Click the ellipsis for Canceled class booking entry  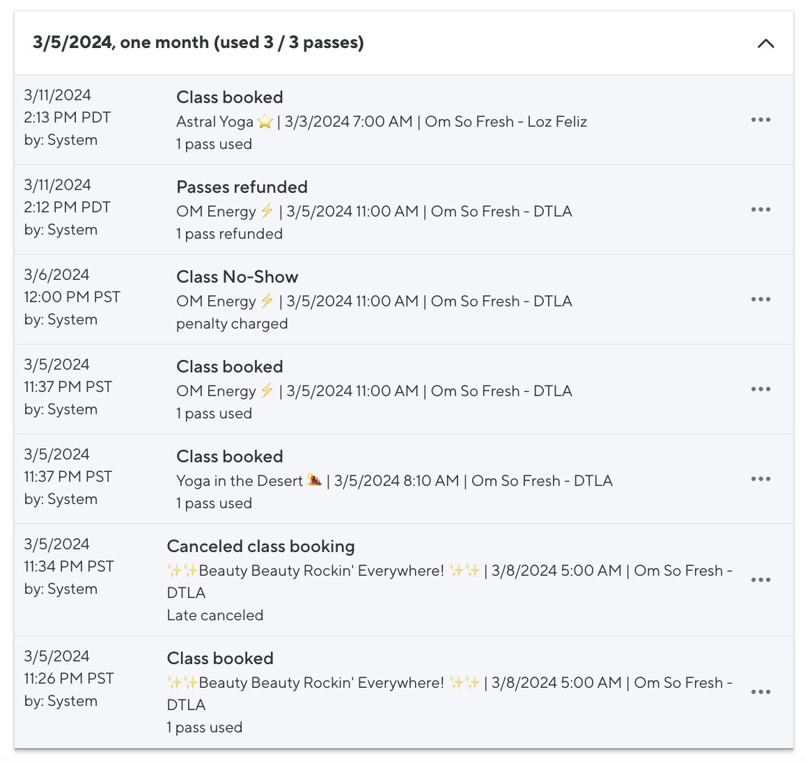[x=760, y=580]
